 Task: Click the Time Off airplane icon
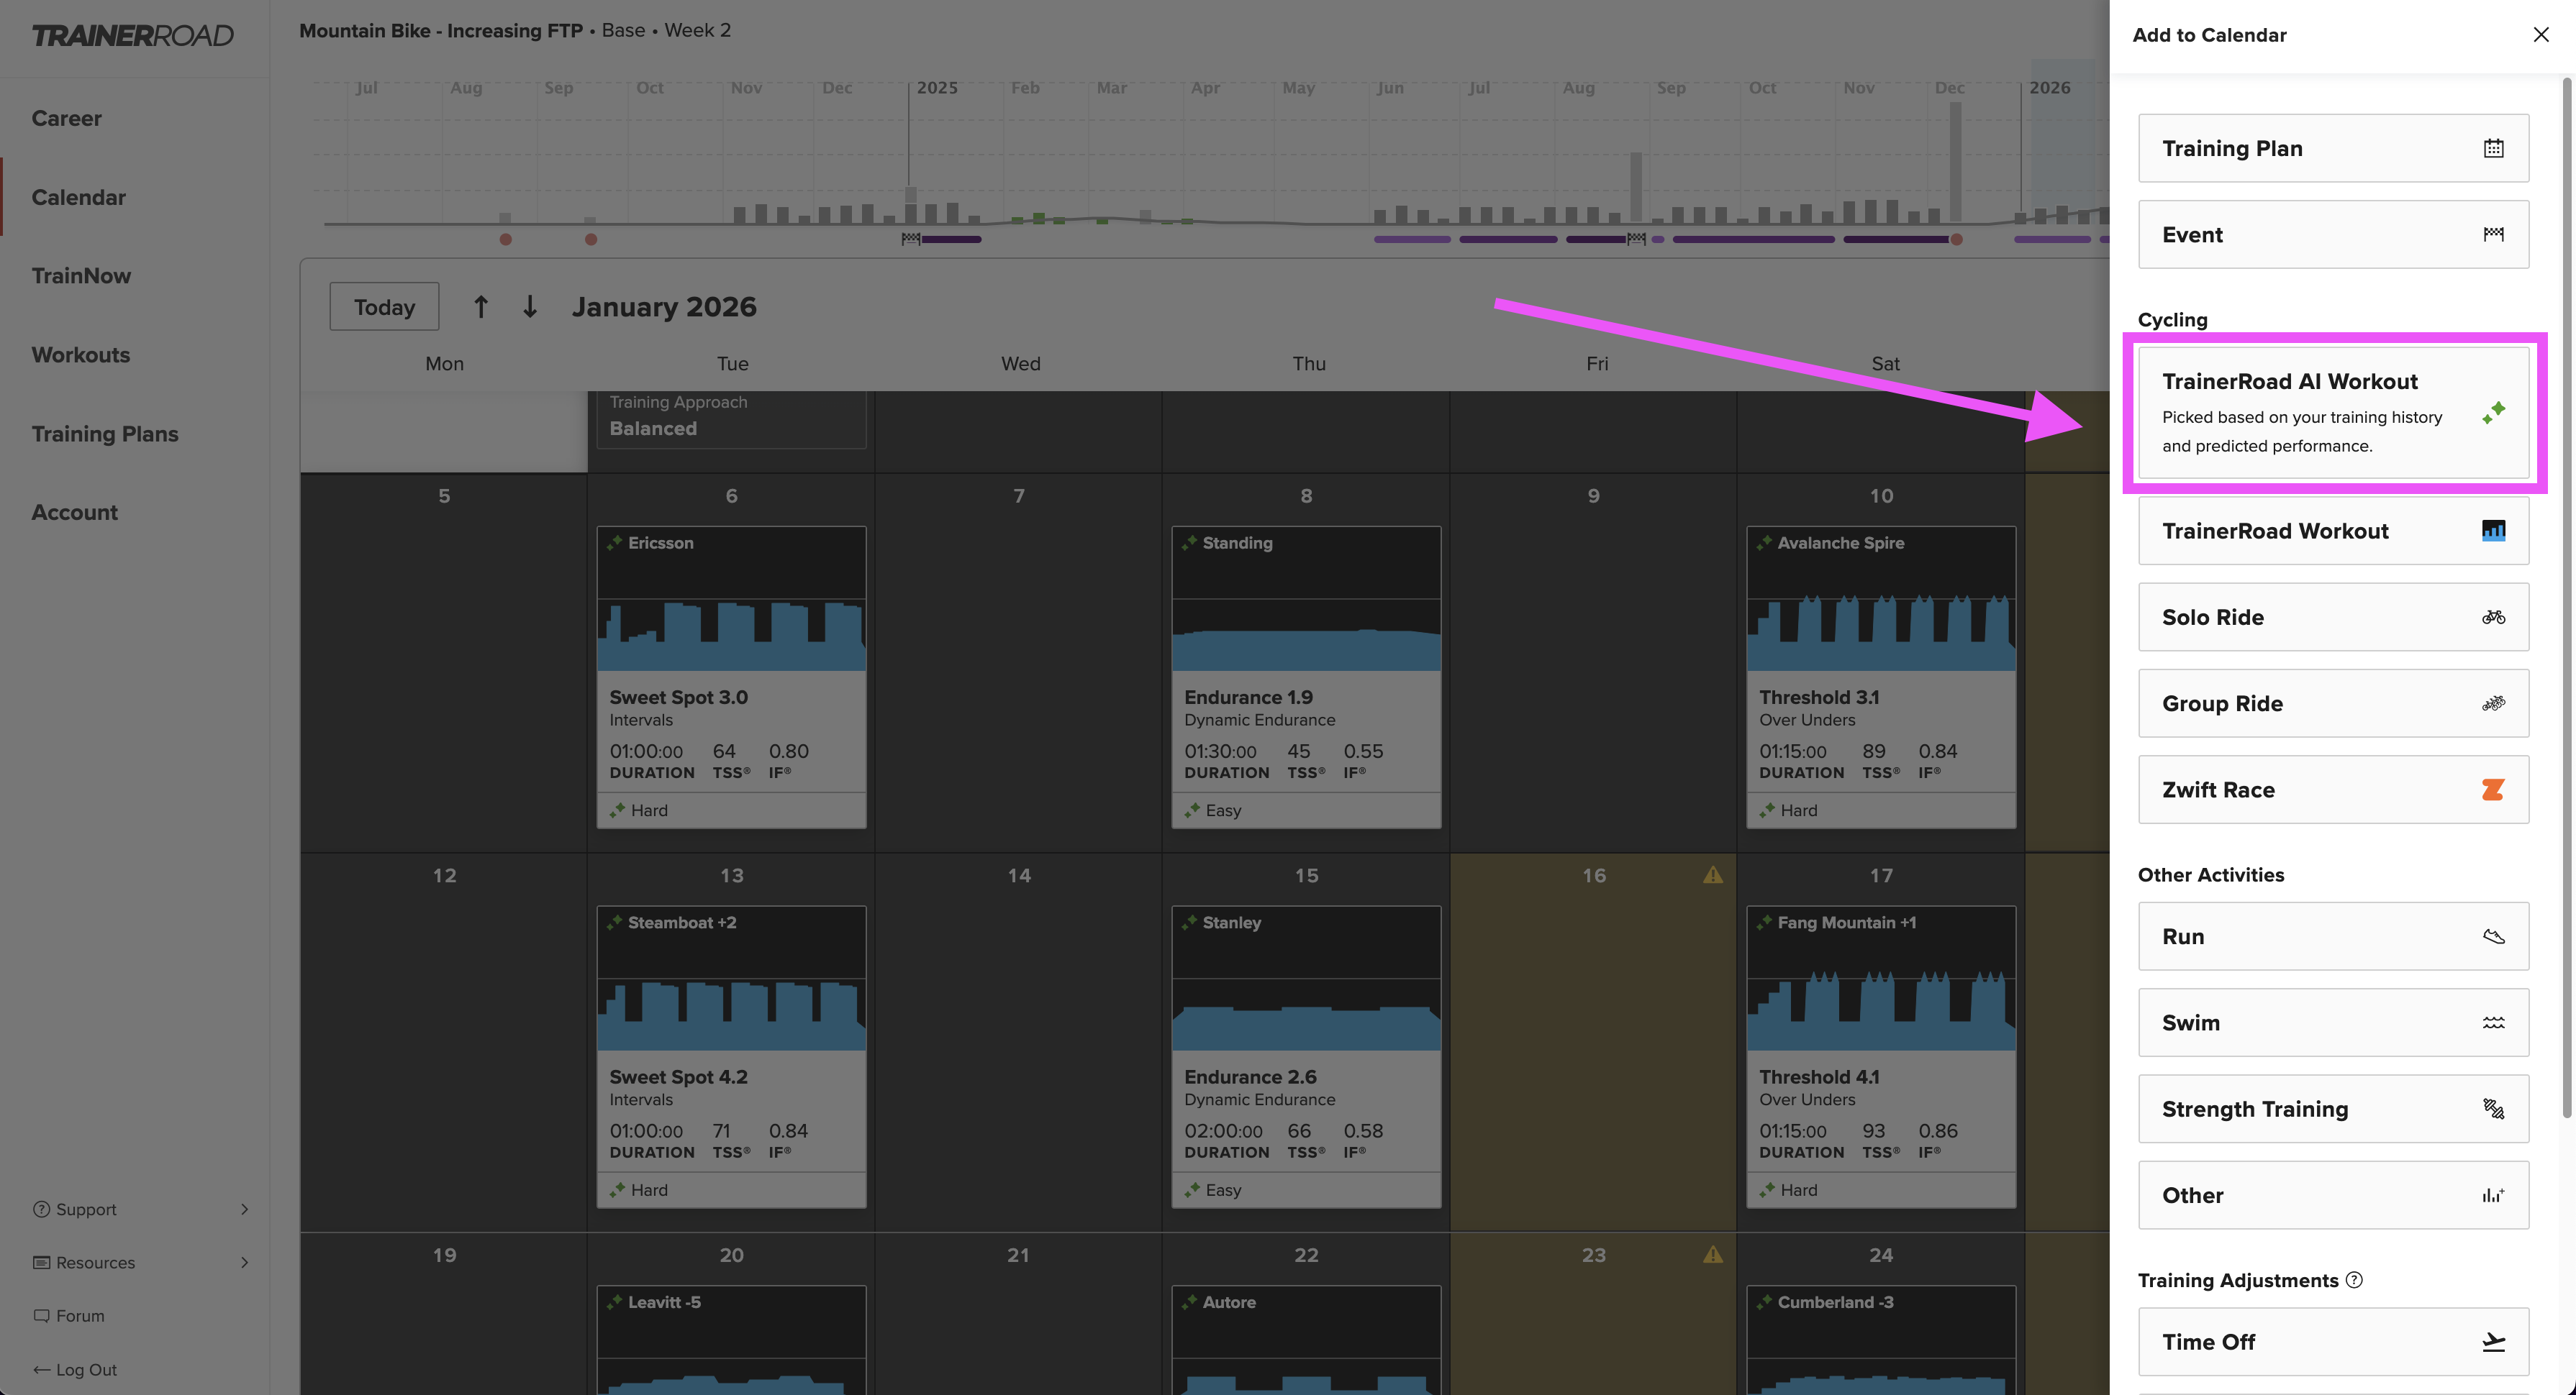[2493, 1341]
